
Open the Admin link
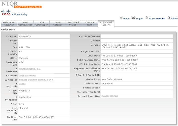click(x=174, y=19)
